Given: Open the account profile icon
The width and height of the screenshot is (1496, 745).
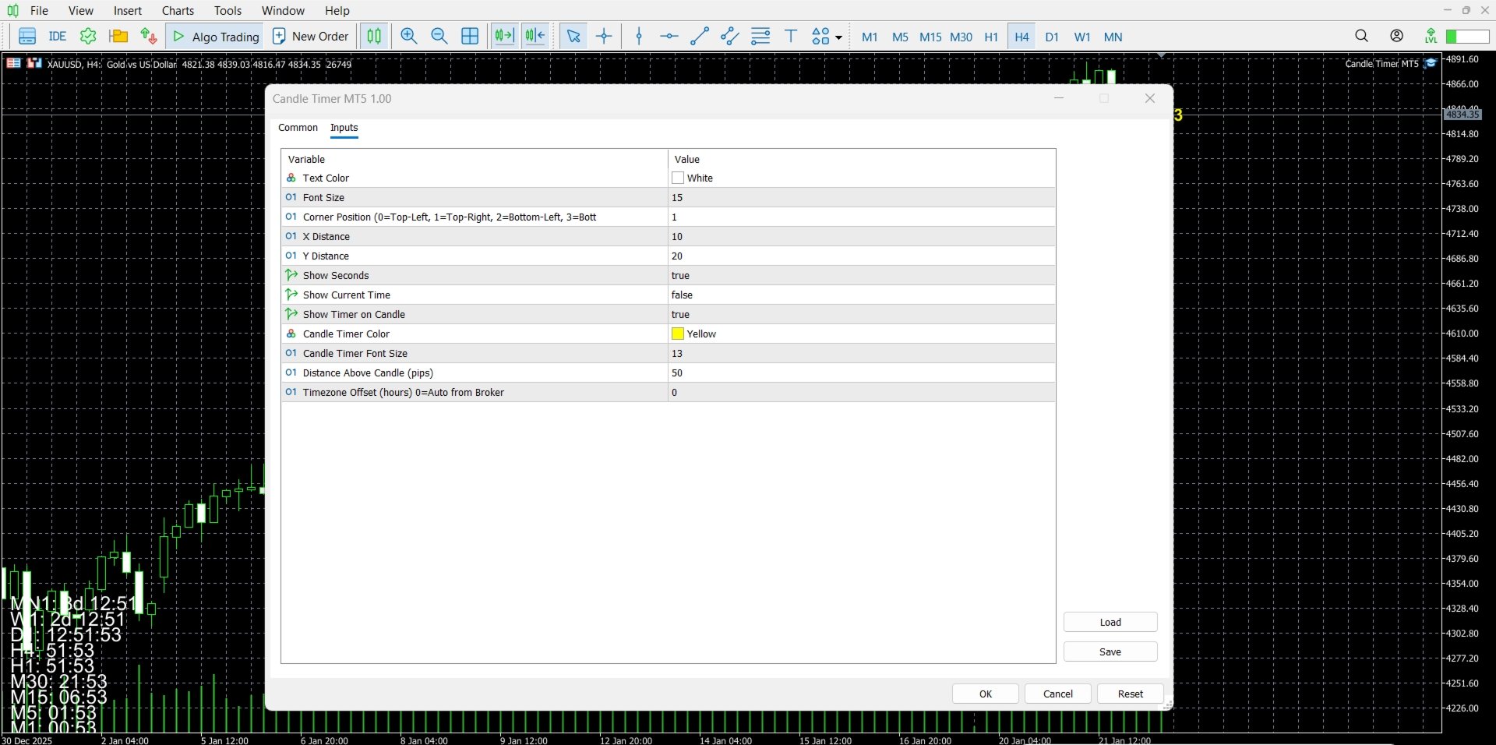Looking at the screenshot, I should pyautogui.click(x=1397, y=36).
